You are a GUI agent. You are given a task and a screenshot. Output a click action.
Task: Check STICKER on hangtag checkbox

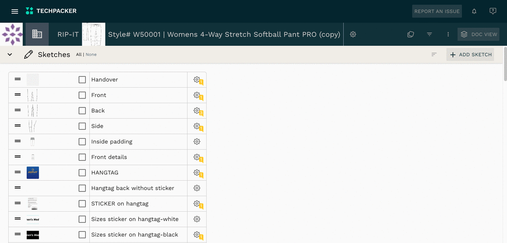point(82,204)
